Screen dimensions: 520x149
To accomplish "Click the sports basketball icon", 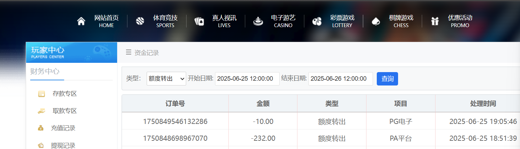I will pyautogui.click(x=140, y=21).
